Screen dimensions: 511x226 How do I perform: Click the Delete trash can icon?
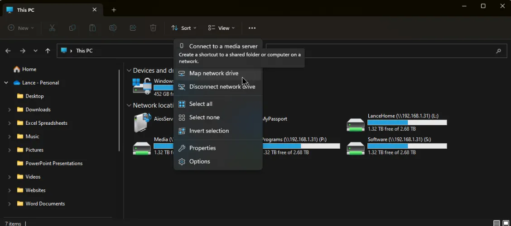tap(153, 28)
